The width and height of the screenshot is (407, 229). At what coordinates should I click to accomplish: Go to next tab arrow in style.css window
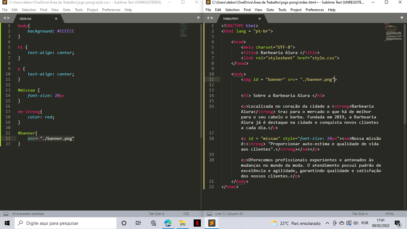[9, 18]
